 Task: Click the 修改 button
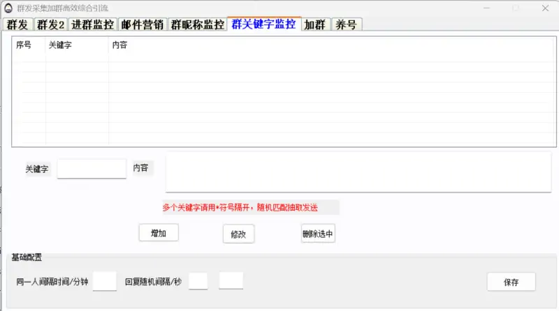tap(238, 235)
